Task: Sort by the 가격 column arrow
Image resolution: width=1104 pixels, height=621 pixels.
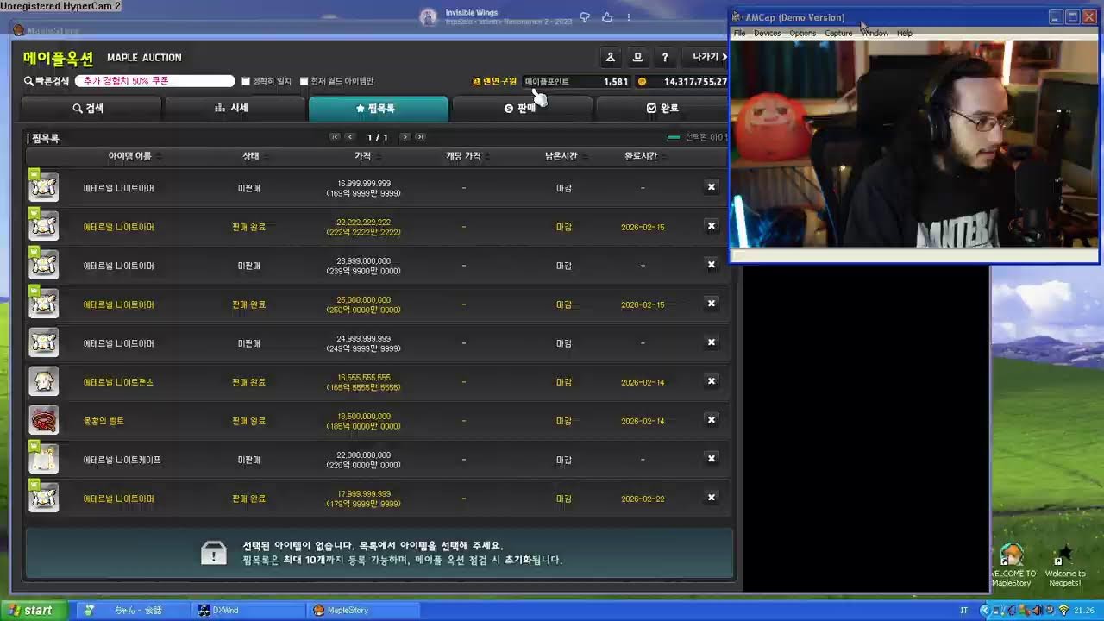Action: 379,156
